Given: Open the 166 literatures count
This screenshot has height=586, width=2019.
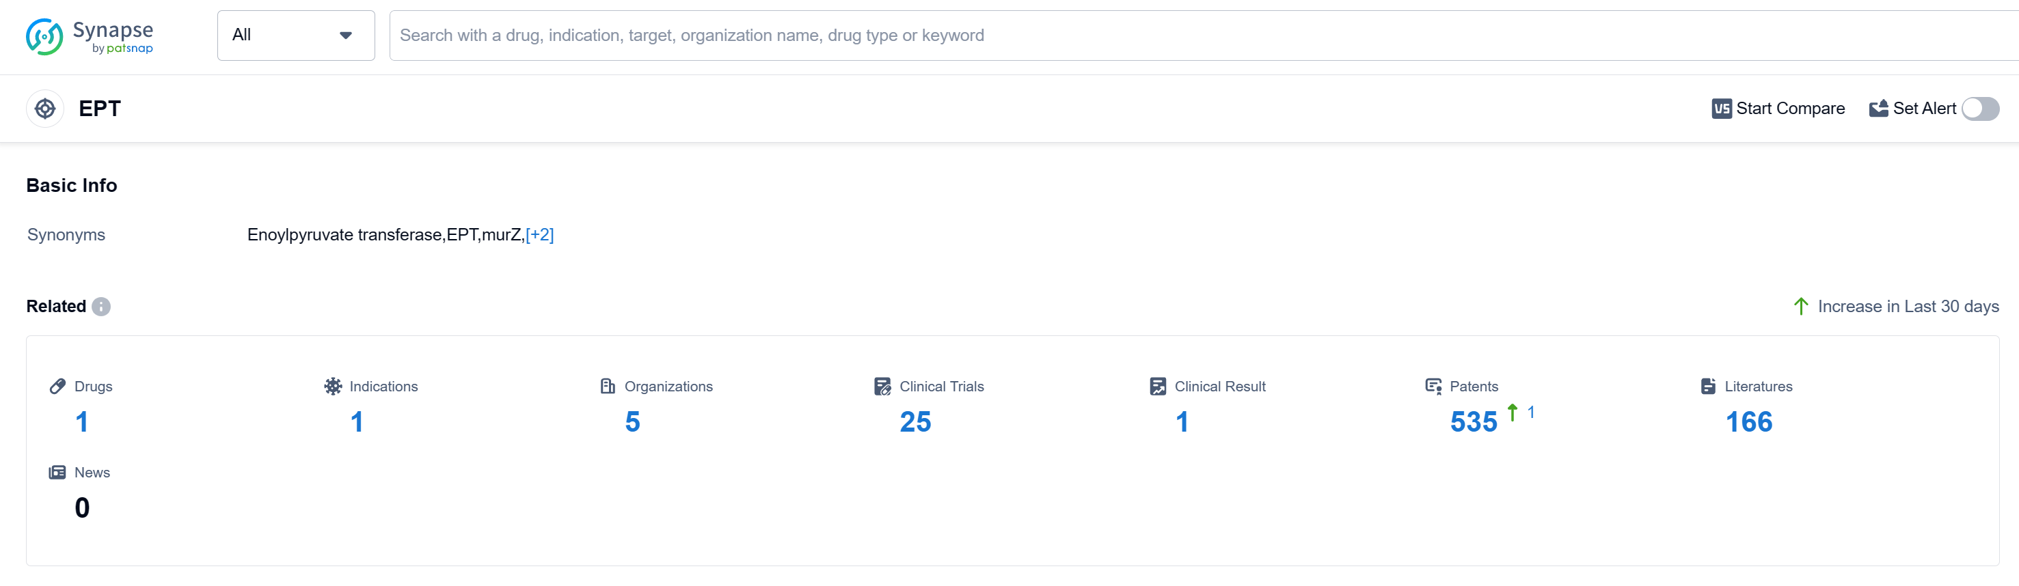Looking at the screenshot, I should (1748, 422).
